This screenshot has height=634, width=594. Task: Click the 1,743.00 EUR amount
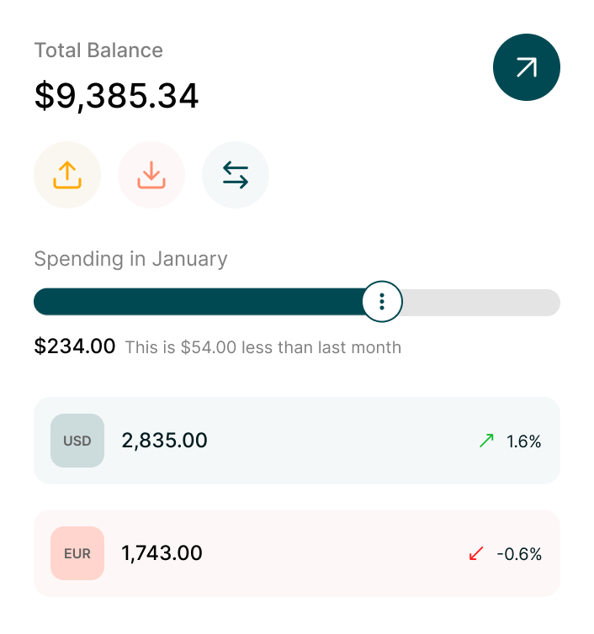pos(162,553)
